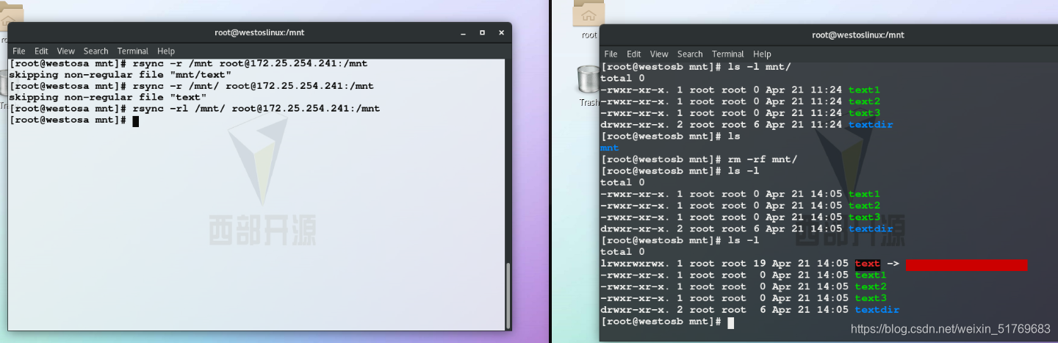Open File menu in westosb terminal
Image resolution: width=1058 pixels, height=343 pixels.
tap(611, 54)
